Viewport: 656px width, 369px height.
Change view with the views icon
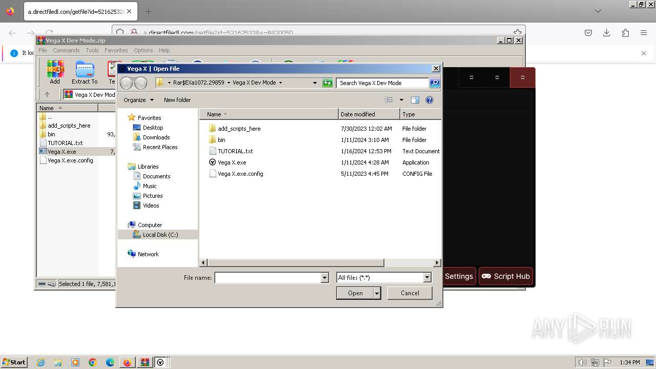(389, 100)
